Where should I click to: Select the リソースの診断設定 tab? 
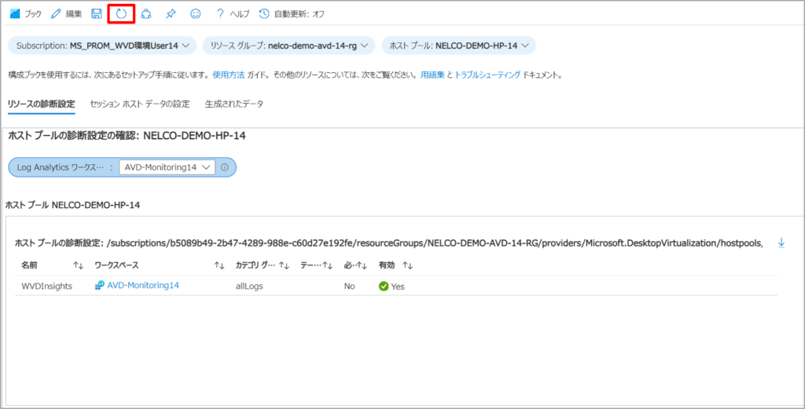(x=42, y=104)
